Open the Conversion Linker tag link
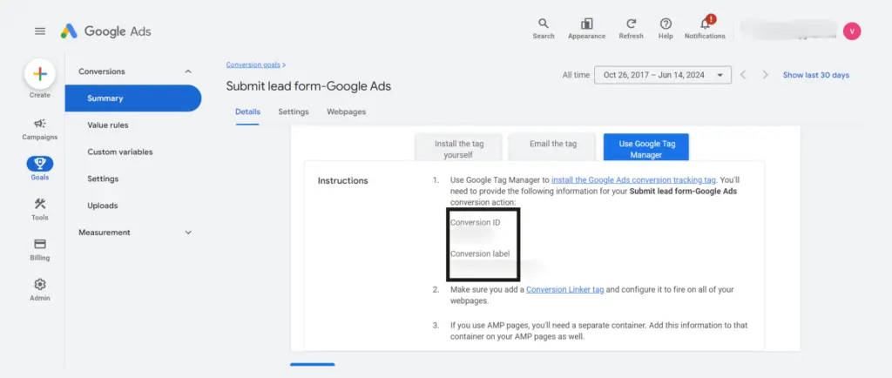Image resolution: width=892 pixels, height=378 pixels. click(564, 289)
